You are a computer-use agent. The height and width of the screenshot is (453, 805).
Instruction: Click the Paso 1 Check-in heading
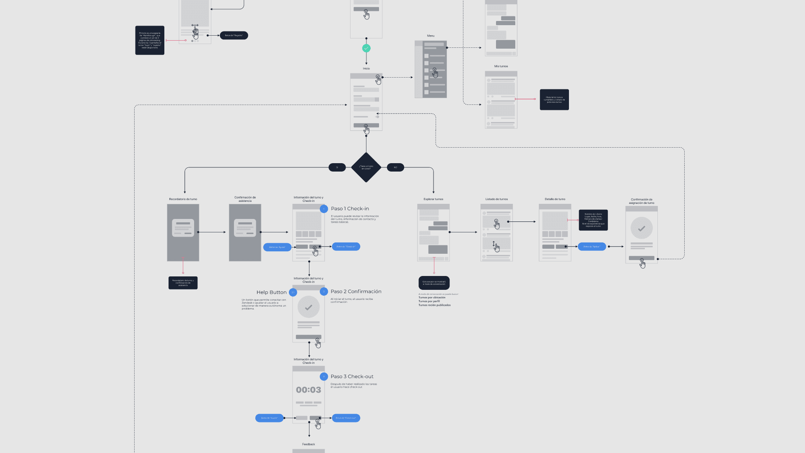pos(350,209)
